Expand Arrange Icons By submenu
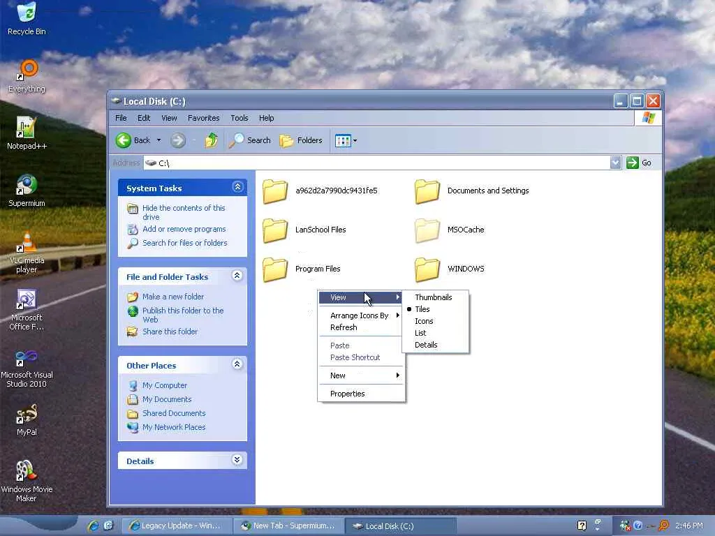The height and width of the screenshot is (536, 715). pos(361,315)
